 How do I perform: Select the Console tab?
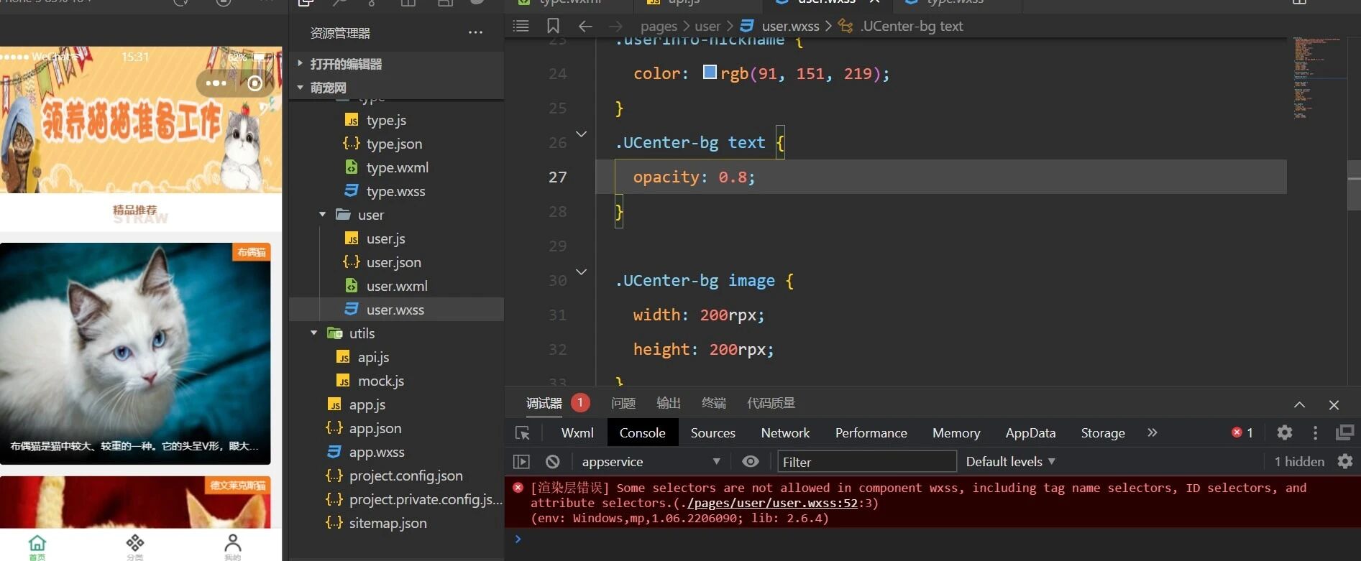click(643, 432)
